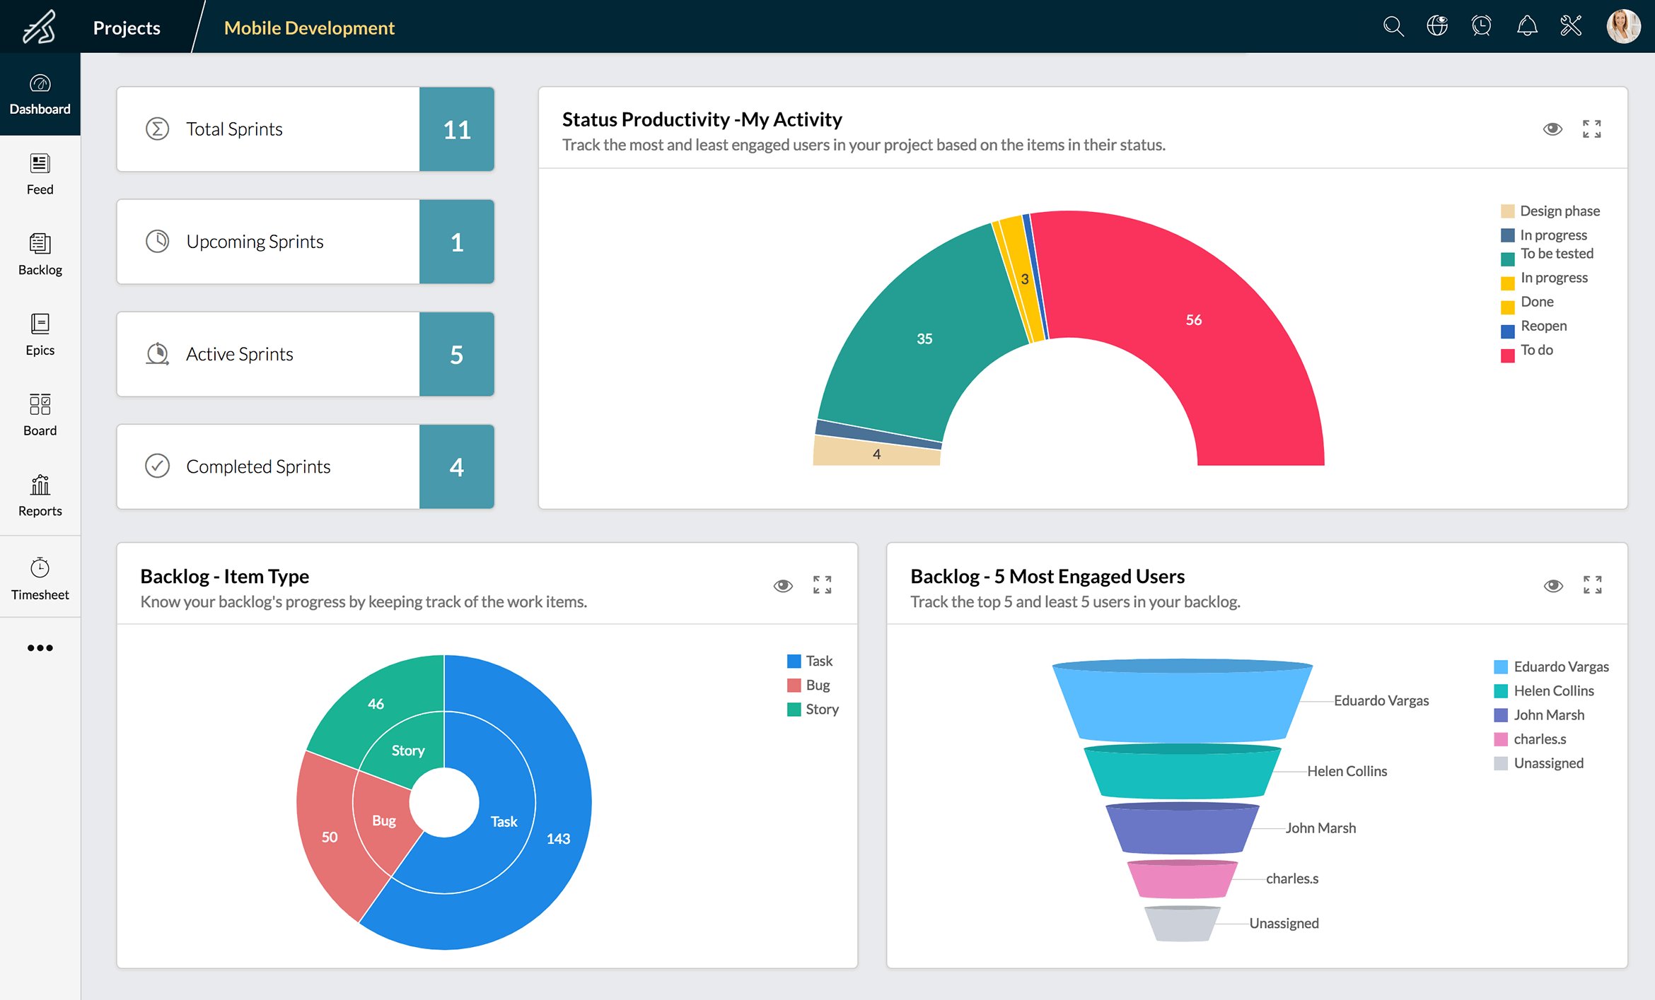The width and height of the screenshot is (1655, 1000).
Task: Open the sidebar overflow menu with three dots
Action: [x=40, y=647]
